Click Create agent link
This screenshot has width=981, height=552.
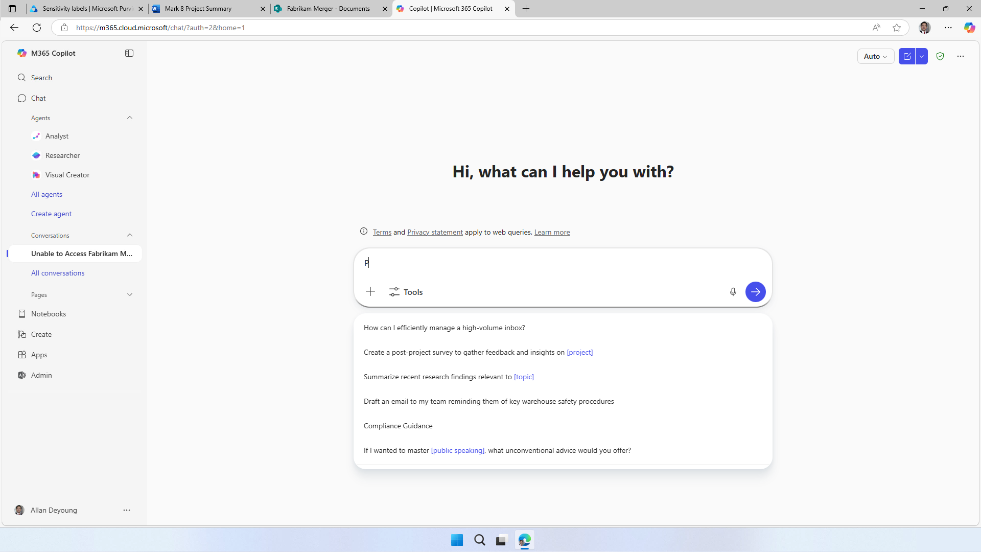(51, 214)
